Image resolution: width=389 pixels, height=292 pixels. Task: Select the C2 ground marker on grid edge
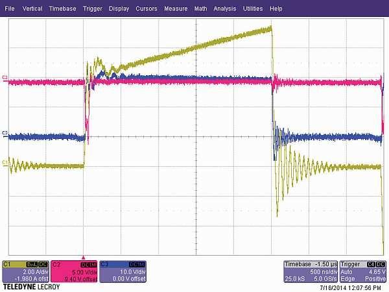[5, 78]
